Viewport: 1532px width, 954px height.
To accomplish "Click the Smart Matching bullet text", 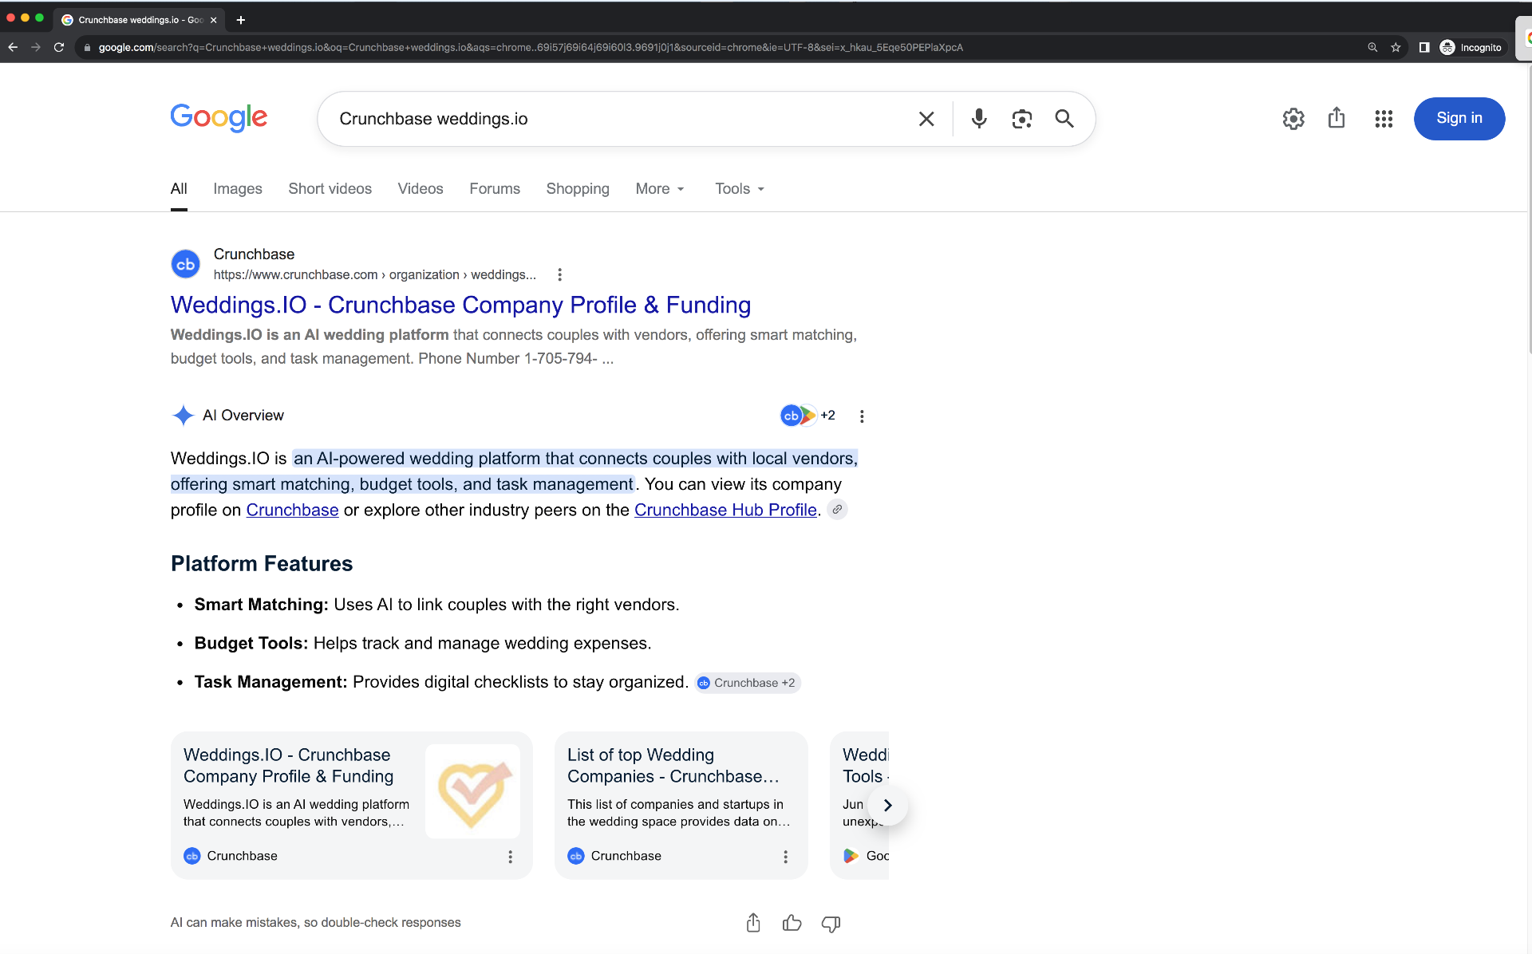I will (x=436, y=605).
